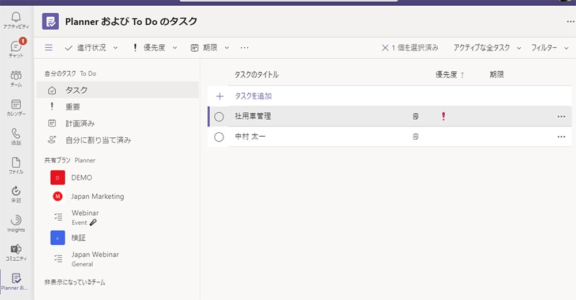Open the 社用車管理 task title
This screenshot has height=300, width=576.
click(x=253, y=116)
